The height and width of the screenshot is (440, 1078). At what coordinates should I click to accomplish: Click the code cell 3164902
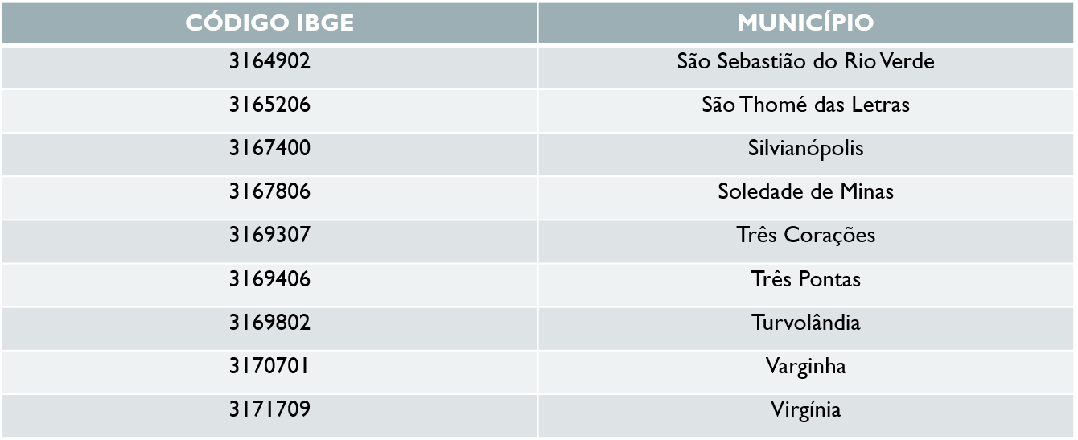pos(269,68)
